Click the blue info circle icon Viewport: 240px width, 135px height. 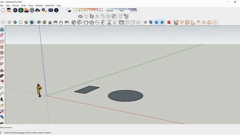[56, 10]
